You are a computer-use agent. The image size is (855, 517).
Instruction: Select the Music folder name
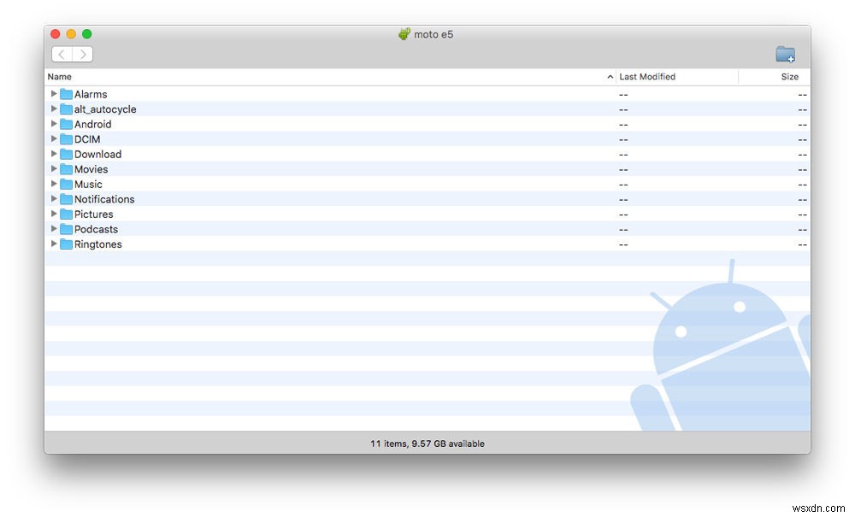[x=88, y=184]
